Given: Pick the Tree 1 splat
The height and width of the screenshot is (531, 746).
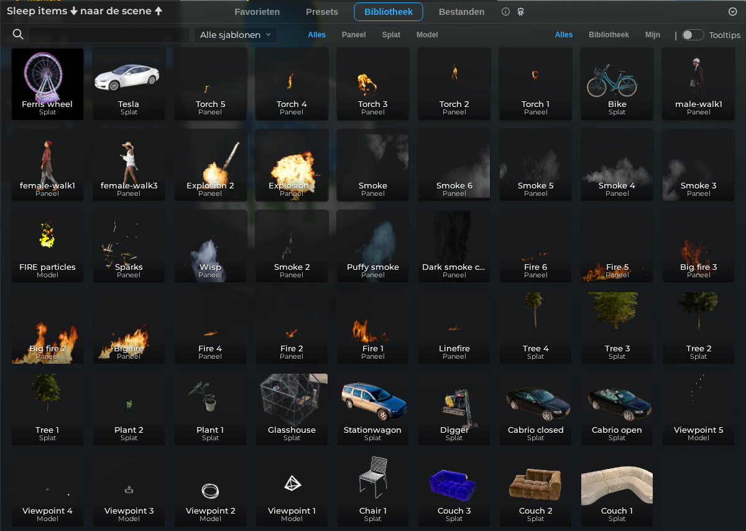Looking at the screenshot, I should (x=47, y=410).
